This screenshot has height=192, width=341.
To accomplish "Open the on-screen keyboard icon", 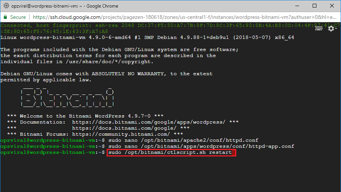I will [x=319, y=28].
